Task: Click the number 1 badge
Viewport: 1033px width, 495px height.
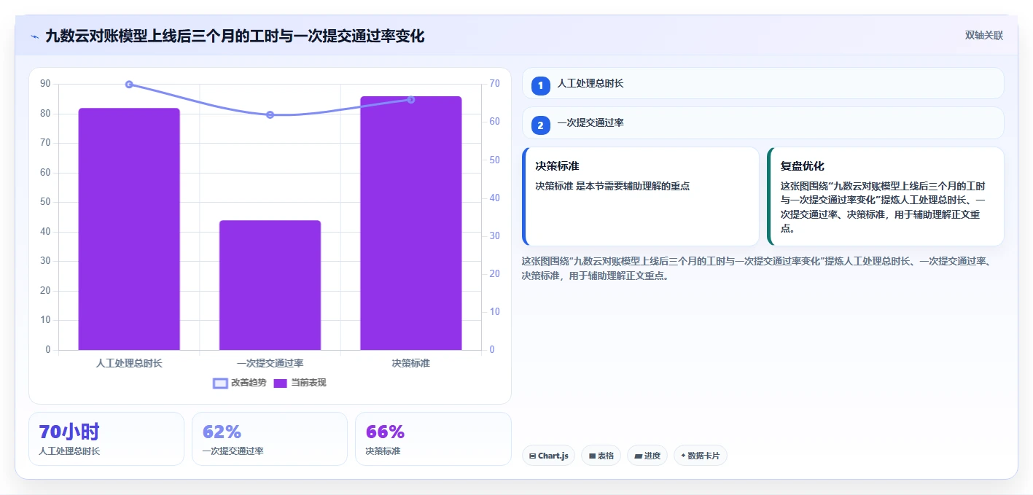Action: [x=540, y=86]
